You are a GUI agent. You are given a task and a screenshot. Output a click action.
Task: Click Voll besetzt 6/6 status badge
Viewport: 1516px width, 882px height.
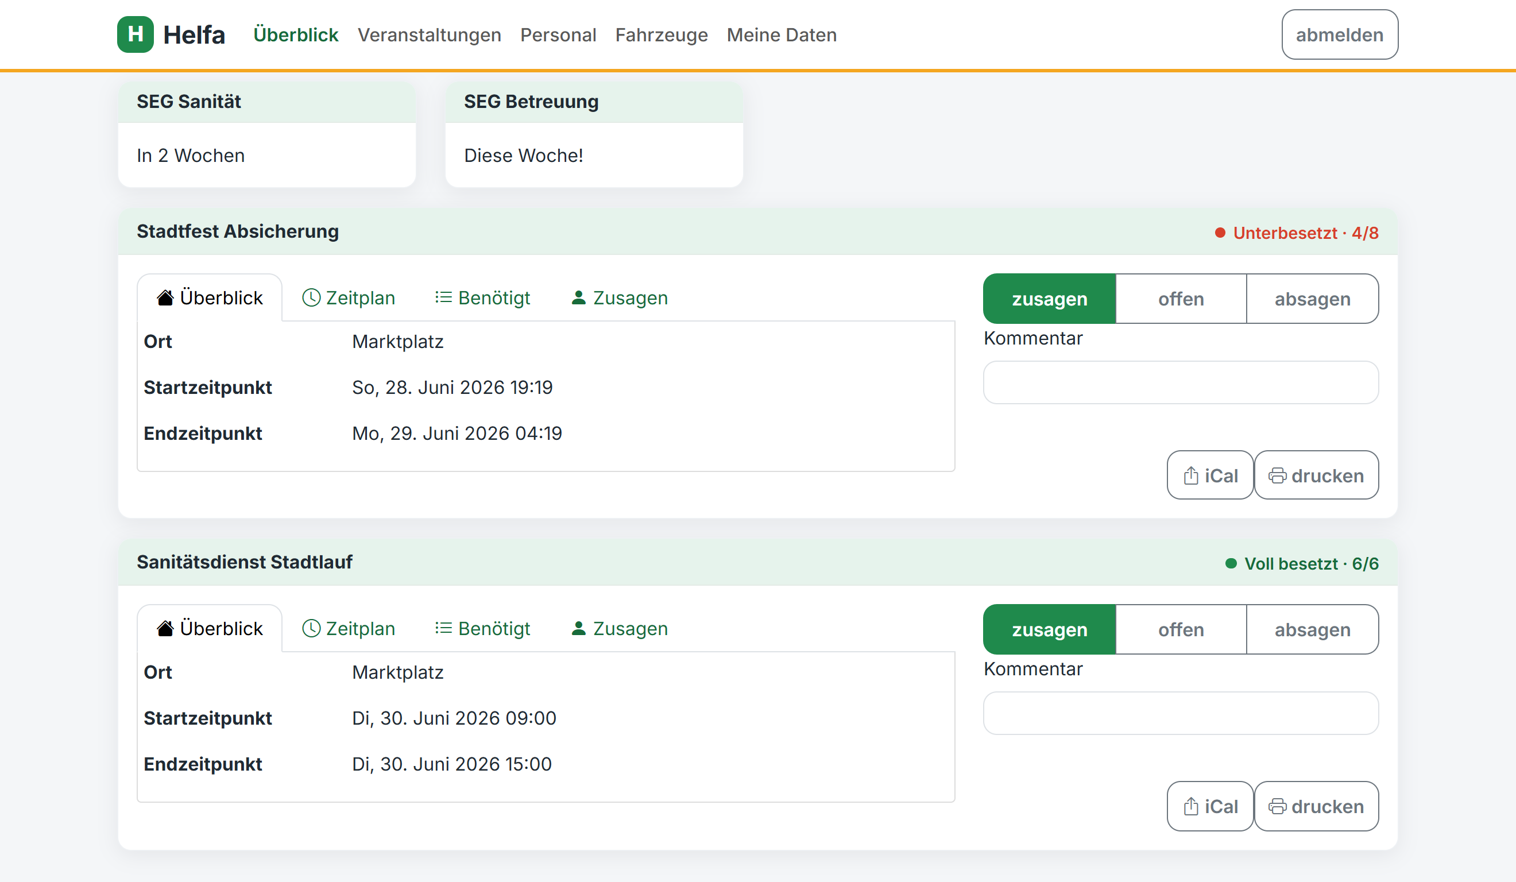coord(1302,564)
